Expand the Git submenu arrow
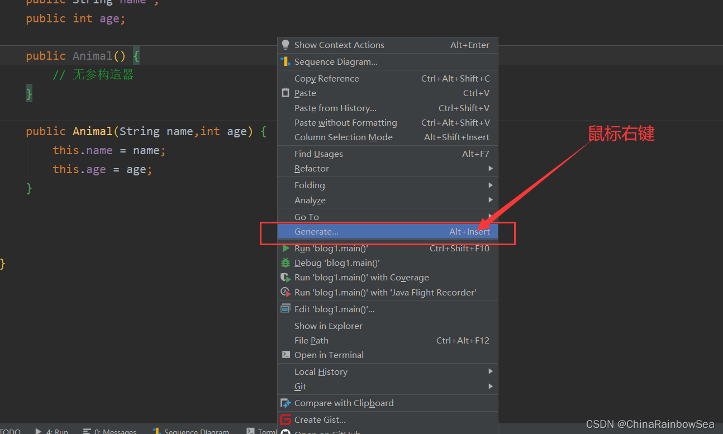The width and height of the screenshot is (723, 434). point(491,386)
